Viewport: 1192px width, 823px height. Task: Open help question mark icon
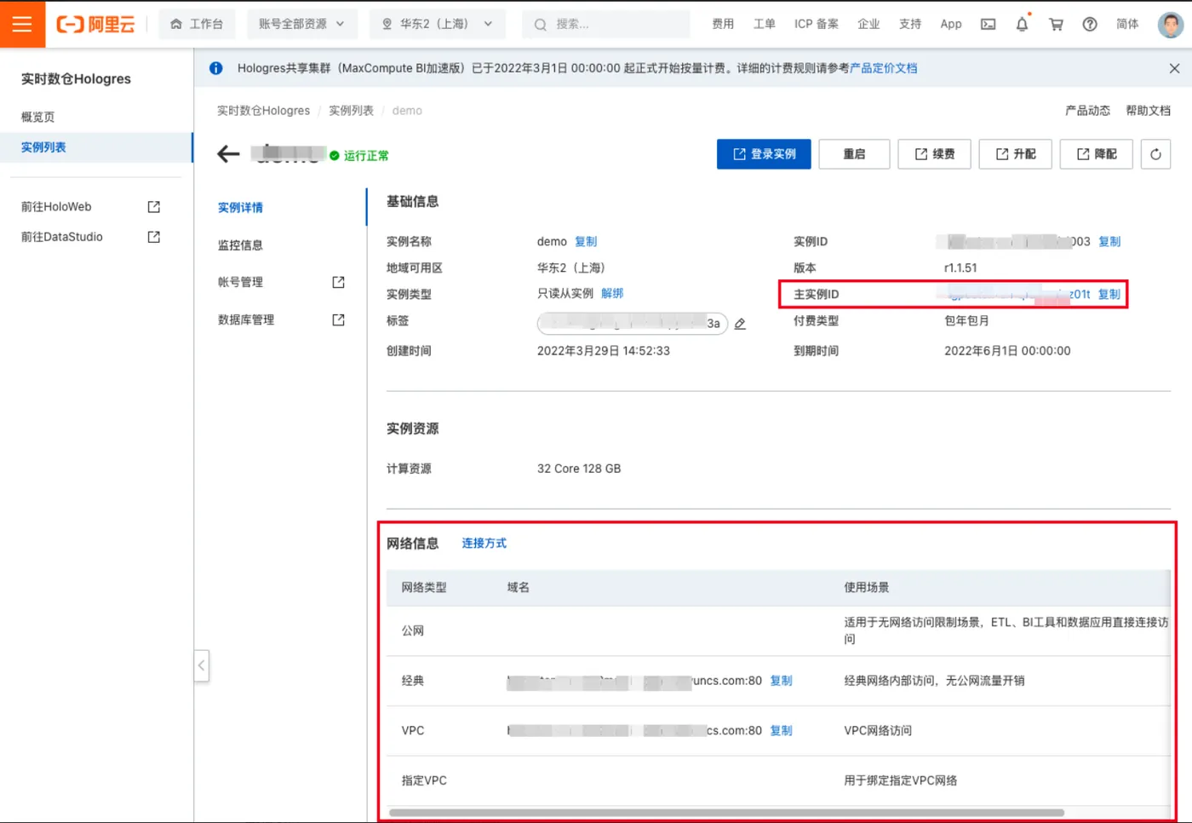(1090, 24)
